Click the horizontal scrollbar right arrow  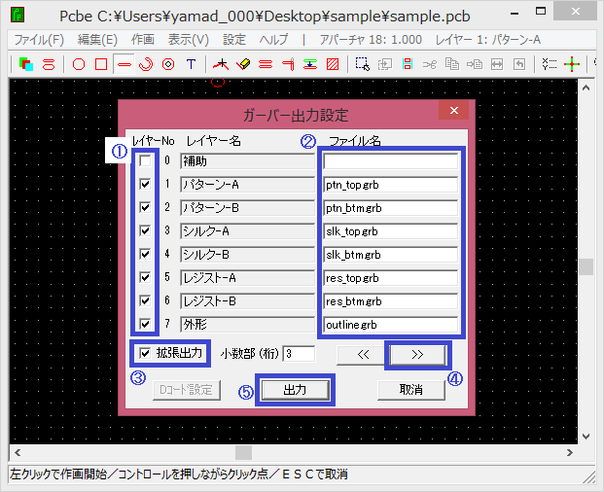570,453
